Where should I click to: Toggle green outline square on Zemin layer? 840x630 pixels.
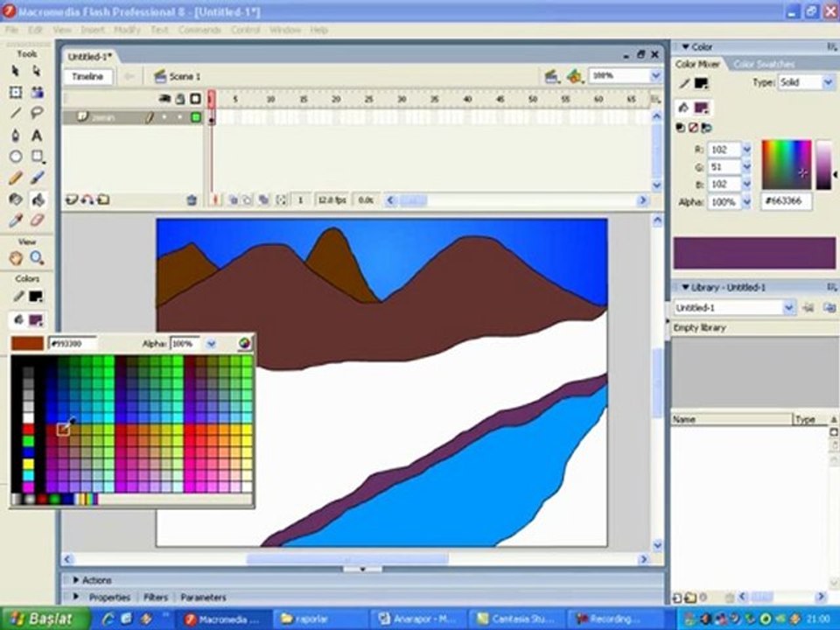tap(196, 117)
